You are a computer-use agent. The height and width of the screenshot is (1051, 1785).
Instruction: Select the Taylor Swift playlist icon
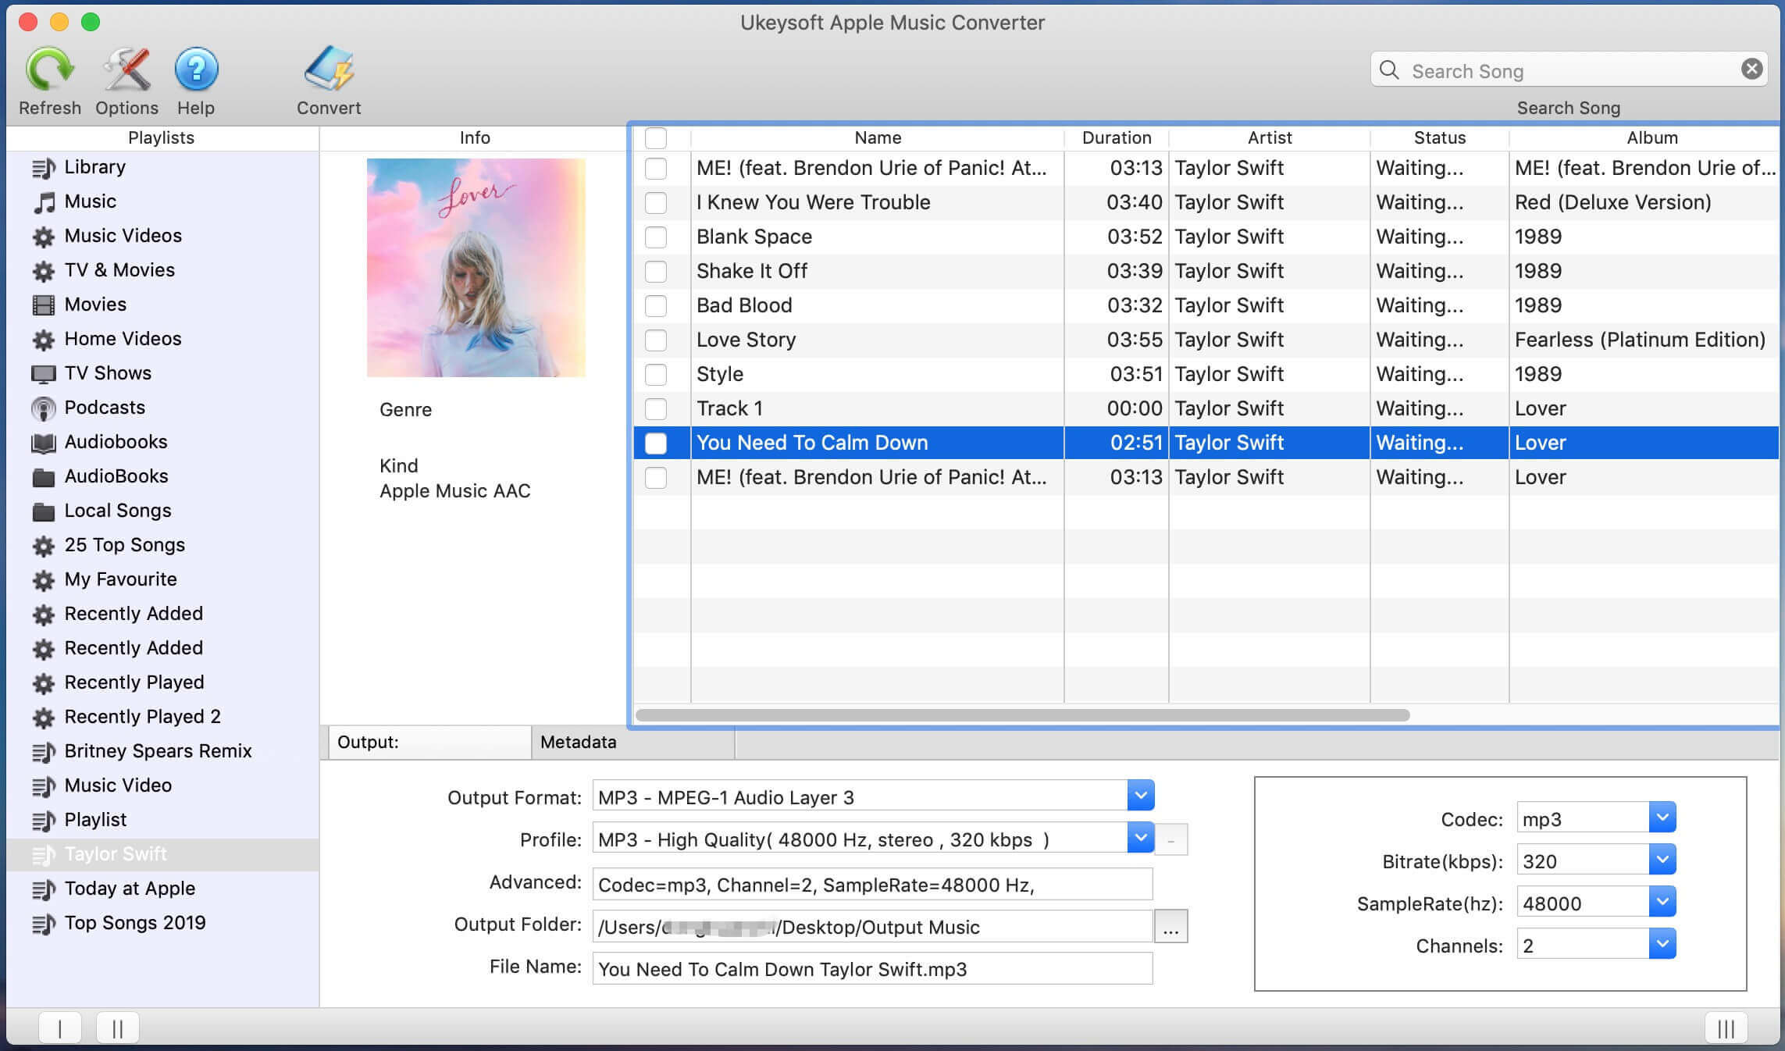point(41,853)
